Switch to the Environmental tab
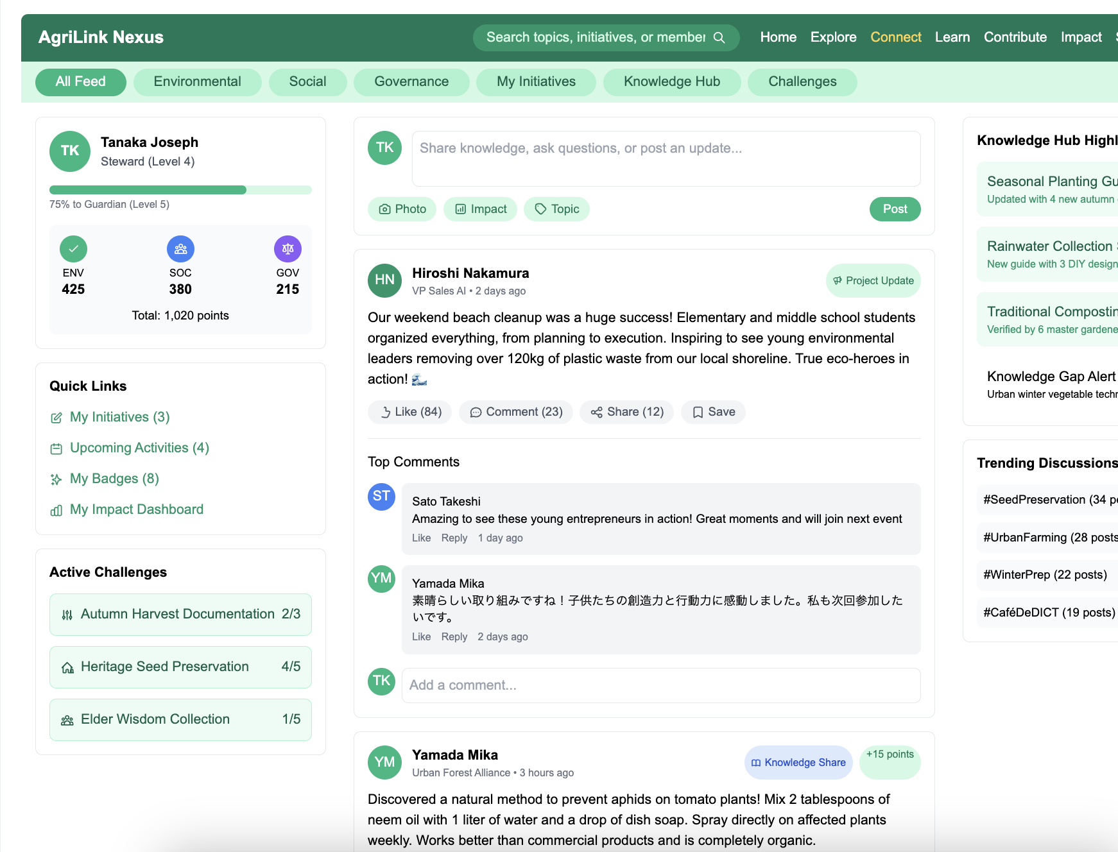This screenshot has height=852, width=1118. pyautogui.click(x=198, y=82)
